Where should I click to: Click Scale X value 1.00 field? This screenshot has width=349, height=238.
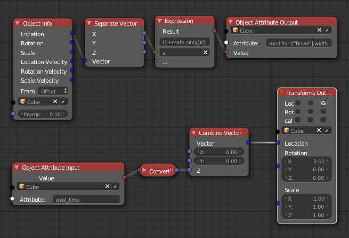click(307, 199)
